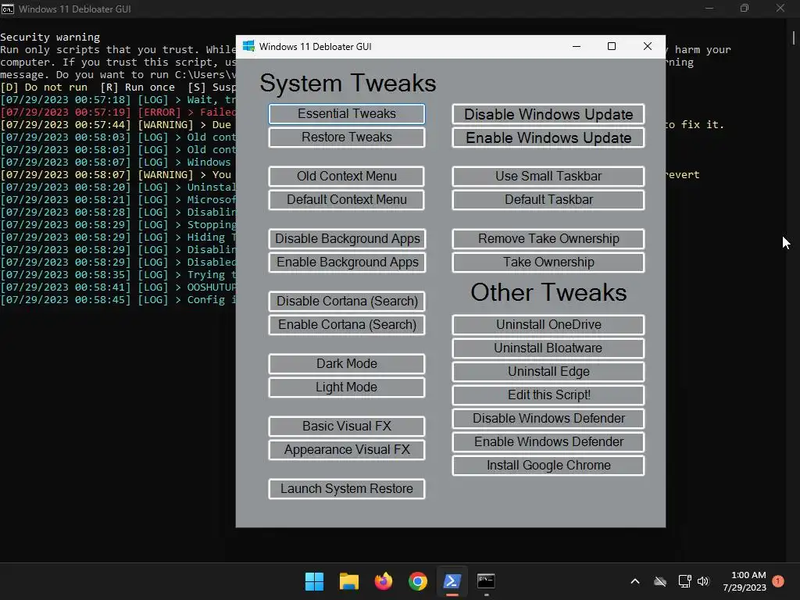
Task: Click the Essential Tweaks button
Action: pos(347,114)
